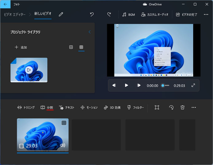213x165 pixels.
Task: Remove or show black bars icon
Action: coord(157,107)
